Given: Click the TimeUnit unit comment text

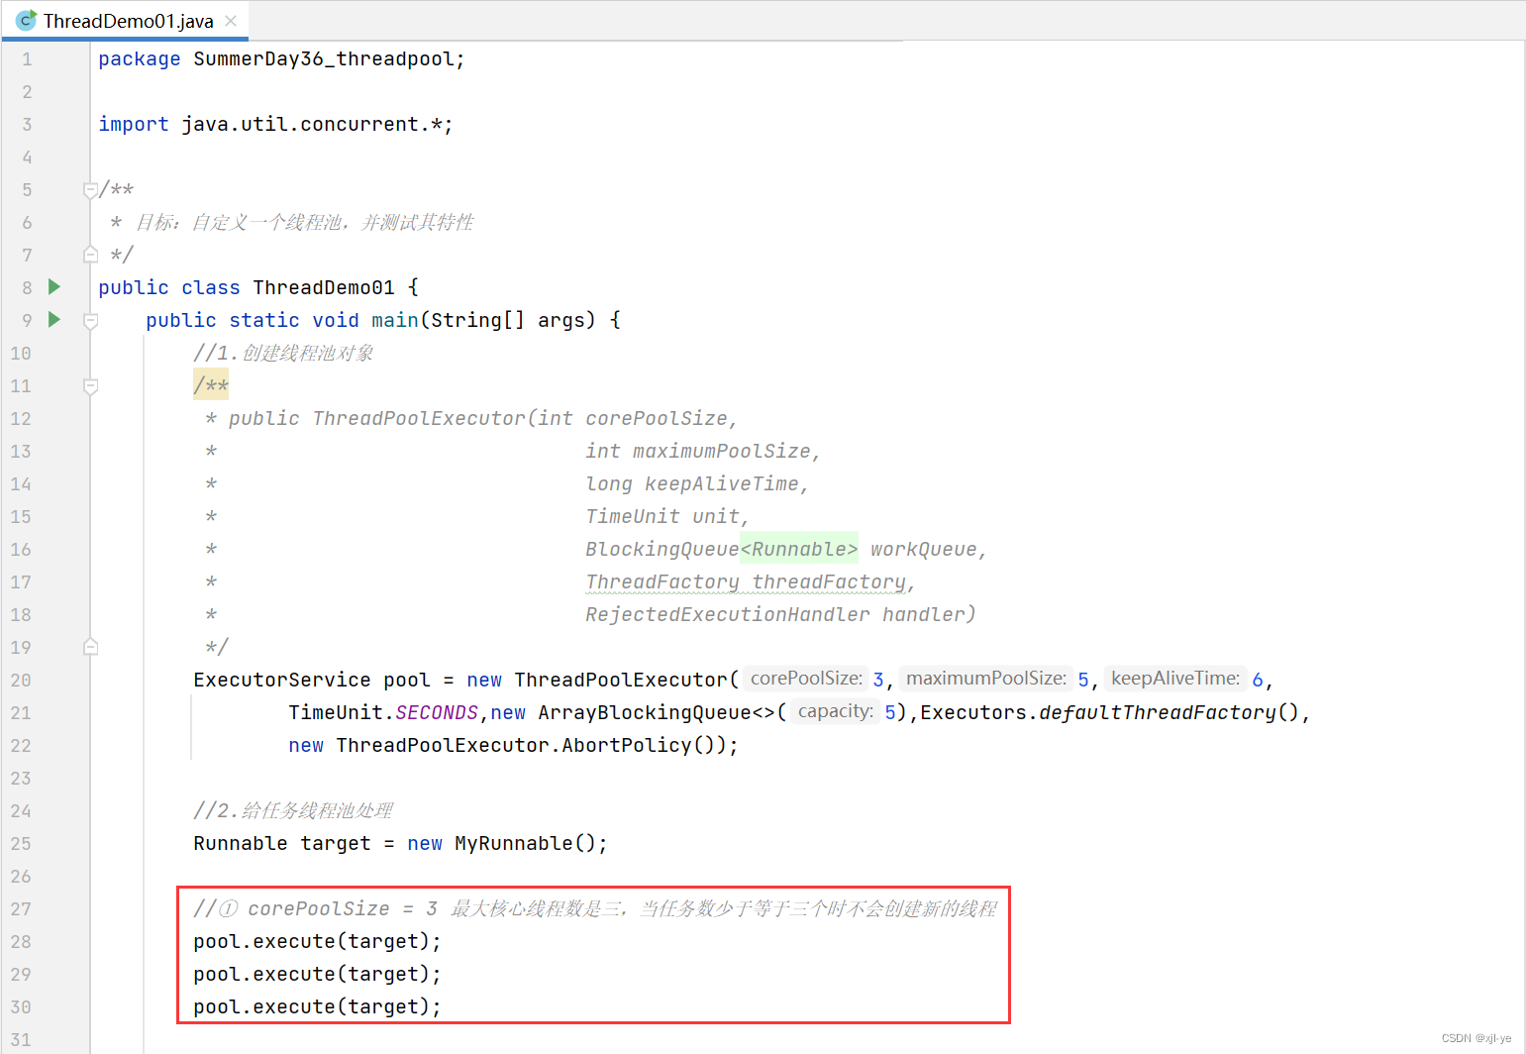Looking at the screenshot, I should coord(666,517).
